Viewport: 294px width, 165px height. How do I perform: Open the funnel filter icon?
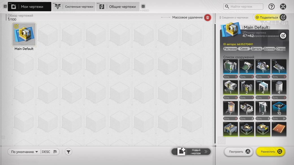pyautogui.click(x=68, y=152)
